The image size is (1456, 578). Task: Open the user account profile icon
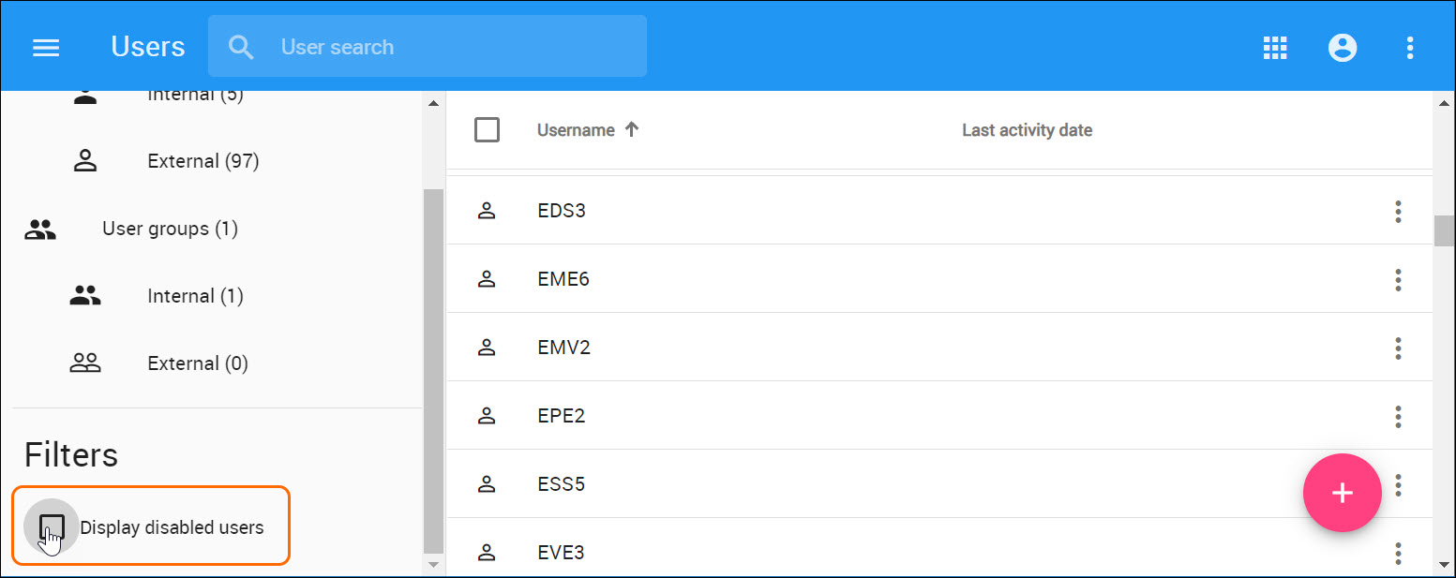[1343, 47]
